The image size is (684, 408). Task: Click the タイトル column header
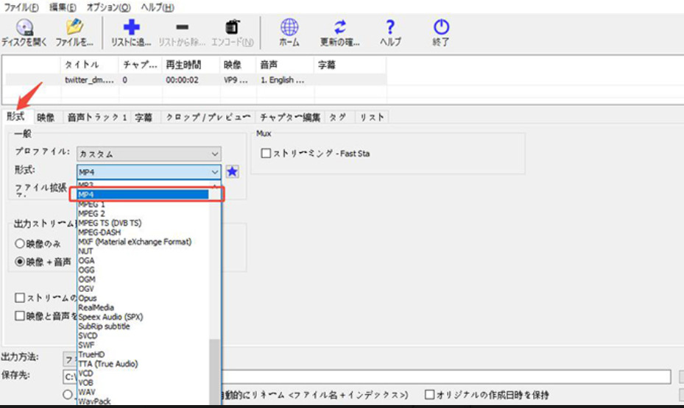click(x=89, y=65)
